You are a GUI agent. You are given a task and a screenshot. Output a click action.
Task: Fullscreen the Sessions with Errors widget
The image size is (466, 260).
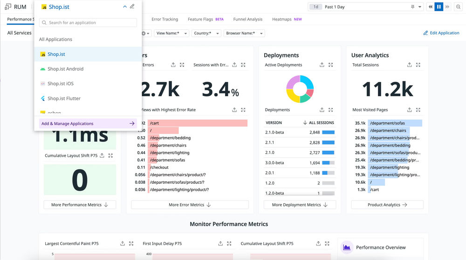243,65
